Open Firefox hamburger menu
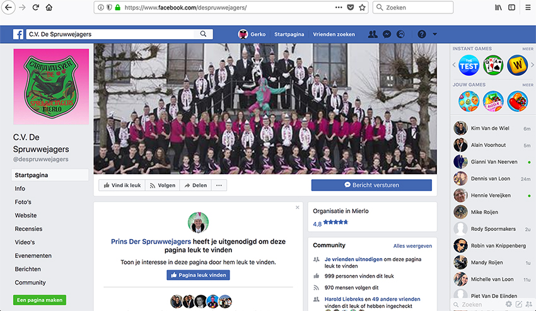Image resolution: width=536 pixels, height=311 pixels. tap(528, 7)
